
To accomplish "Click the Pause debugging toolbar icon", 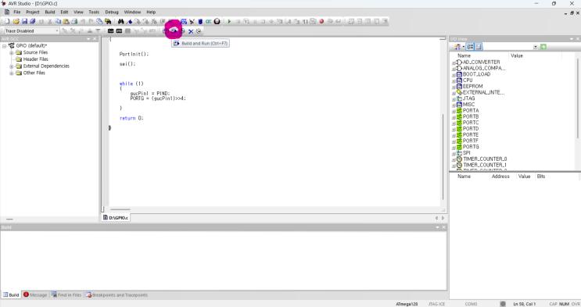I will (x=255, y=21).
